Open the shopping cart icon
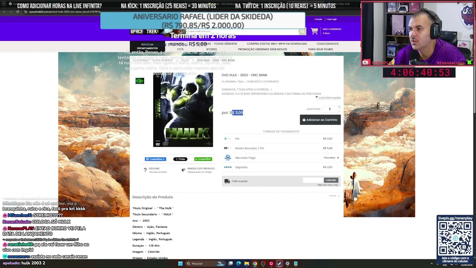Screen dimensions: 476x268 coord(315,32)
